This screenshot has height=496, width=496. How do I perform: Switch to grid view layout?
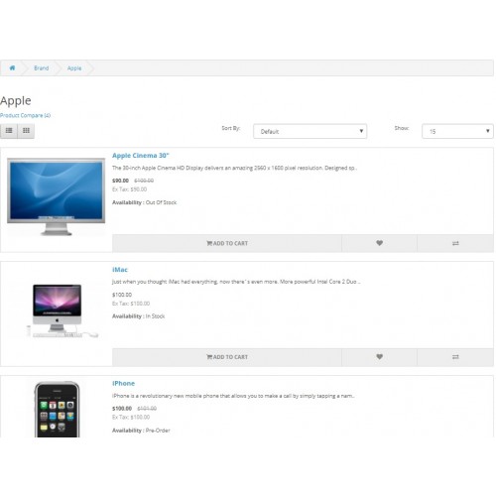click(x=26, y=131)
